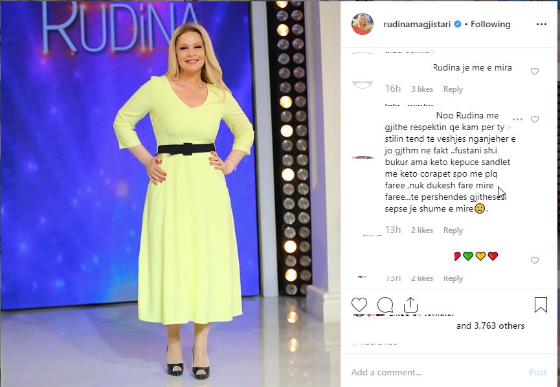Open post options three-dot menu

(541, 25)
